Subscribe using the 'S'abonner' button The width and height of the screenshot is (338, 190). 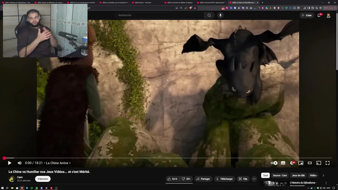43,179
